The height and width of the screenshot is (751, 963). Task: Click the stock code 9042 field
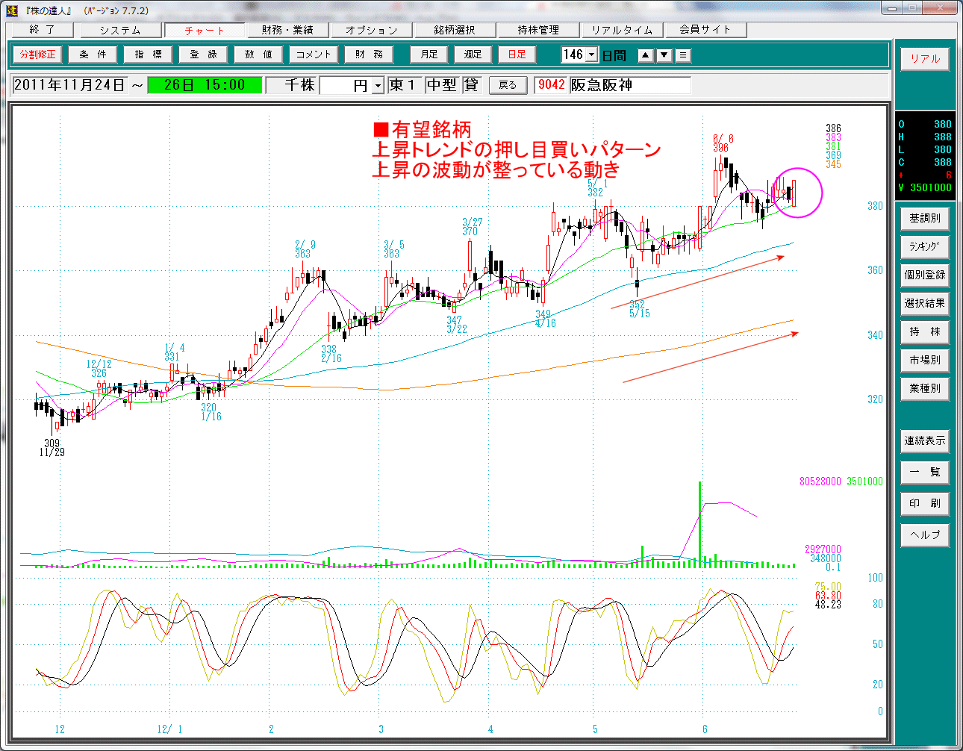(x=552, y=85)
